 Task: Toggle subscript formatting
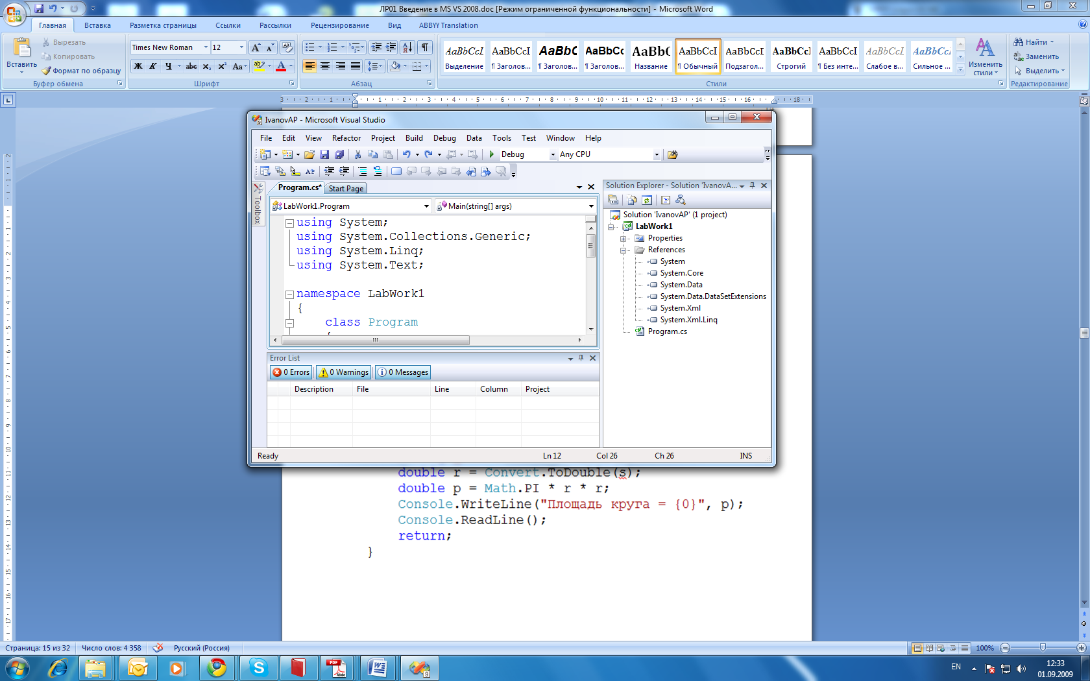(206, 66)
